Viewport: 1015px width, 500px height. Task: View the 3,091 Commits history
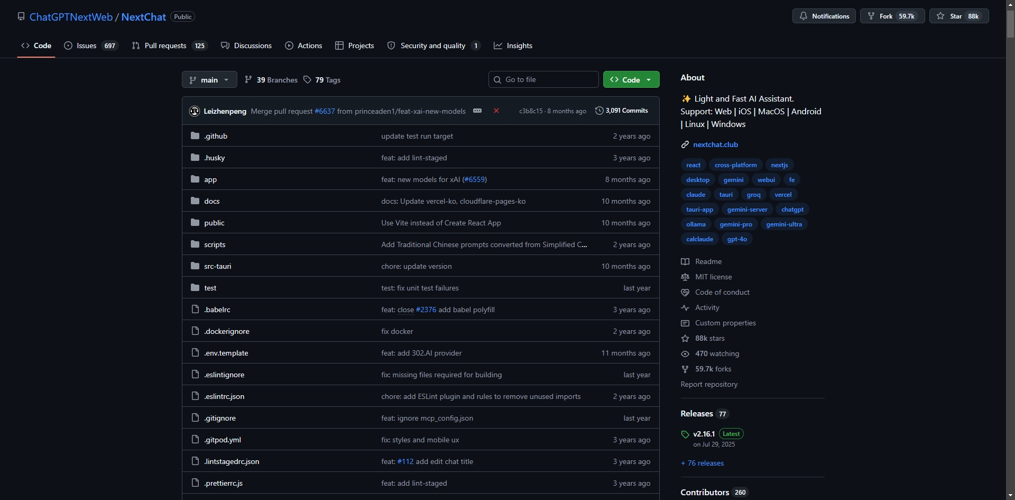(x=622, y=111)
